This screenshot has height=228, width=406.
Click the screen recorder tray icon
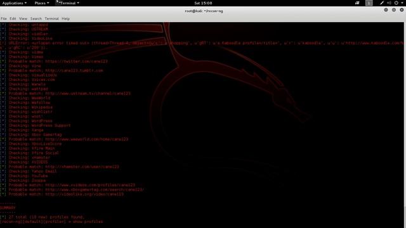[x=357, y=3]
